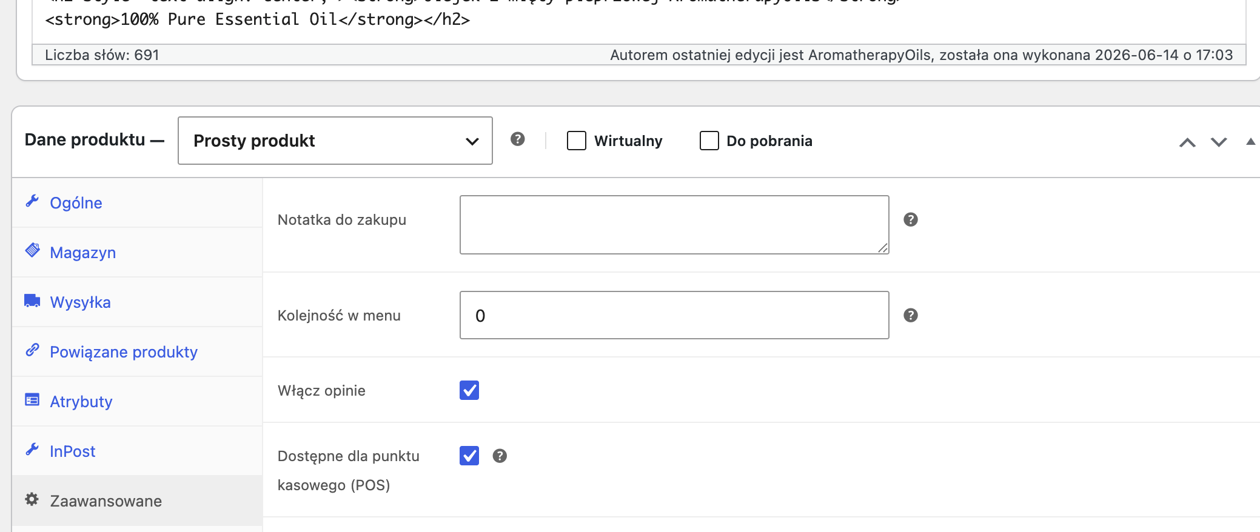Click help icon next to product type dropdown

517,139
